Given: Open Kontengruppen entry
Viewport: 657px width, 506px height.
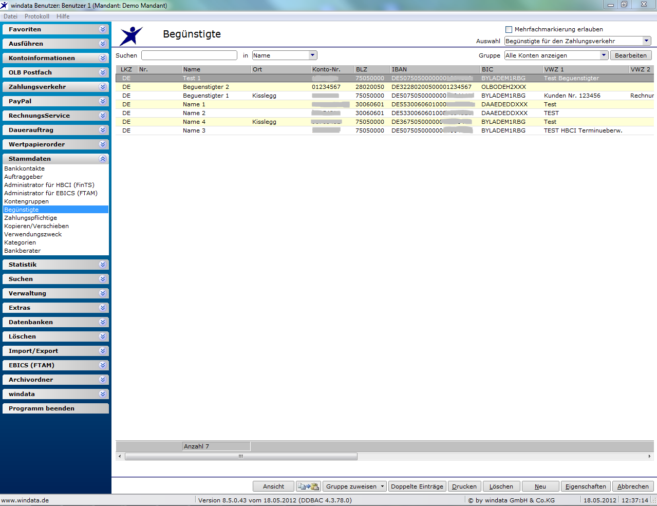Looking at the screenshot, I should [x=27, y=201].
